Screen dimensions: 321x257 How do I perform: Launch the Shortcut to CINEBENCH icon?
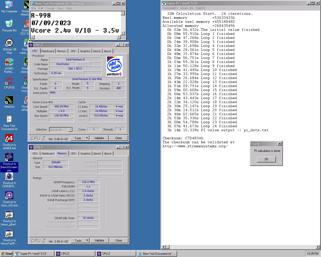point(9,180)
